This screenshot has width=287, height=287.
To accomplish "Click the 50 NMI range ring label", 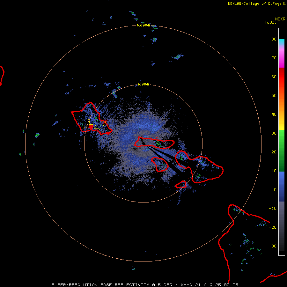I will 143,84.
